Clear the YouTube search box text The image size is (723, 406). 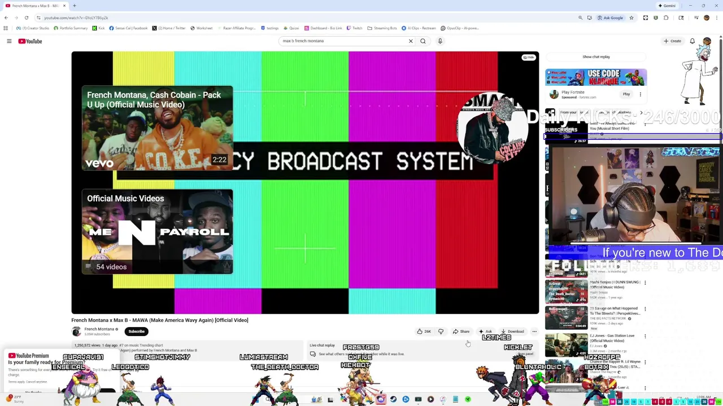(411, 41)
